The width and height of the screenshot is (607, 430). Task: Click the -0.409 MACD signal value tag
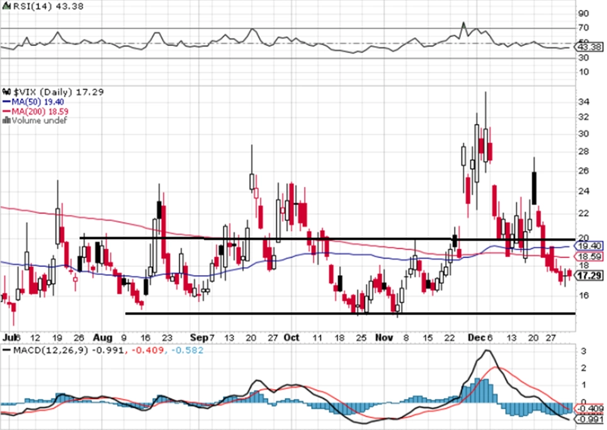pyautogui.click(x=589, y=409)
